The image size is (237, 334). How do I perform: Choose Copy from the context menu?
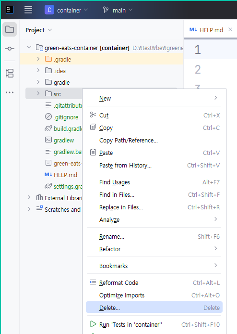point(154,128)
